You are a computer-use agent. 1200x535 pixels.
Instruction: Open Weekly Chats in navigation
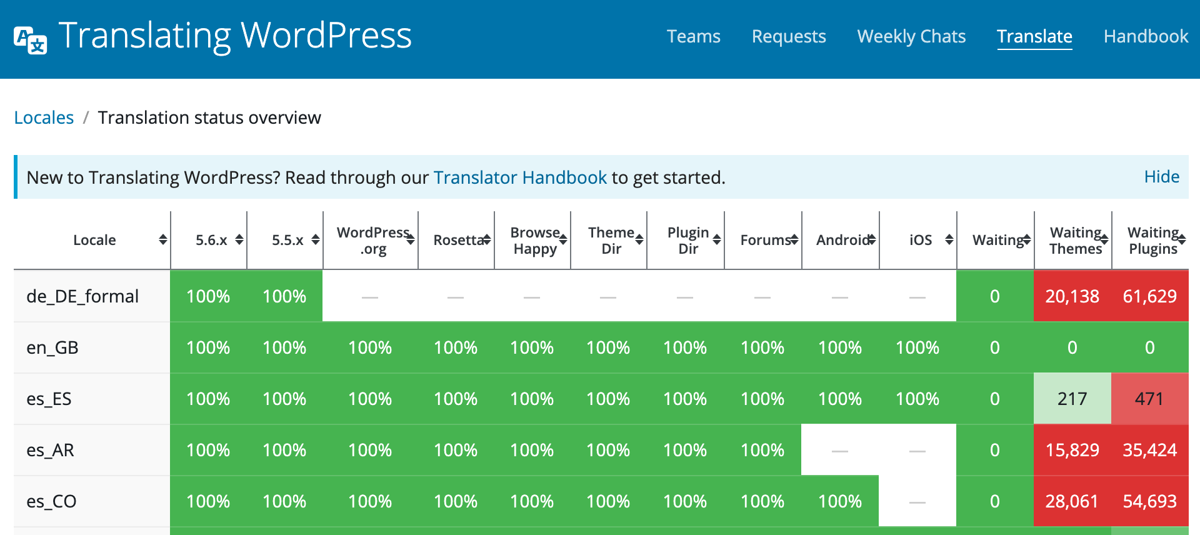[911, 36]
